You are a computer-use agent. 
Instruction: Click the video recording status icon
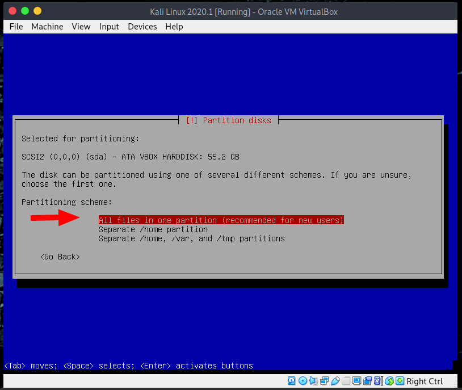(x=367, y=381)
